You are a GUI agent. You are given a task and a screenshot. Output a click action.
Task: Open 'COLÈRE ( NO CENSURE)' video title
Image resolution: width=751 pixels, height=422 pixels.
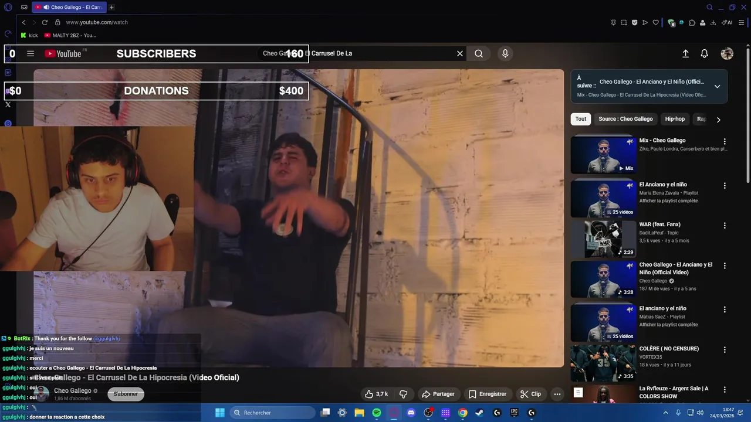tap(669, 349)
